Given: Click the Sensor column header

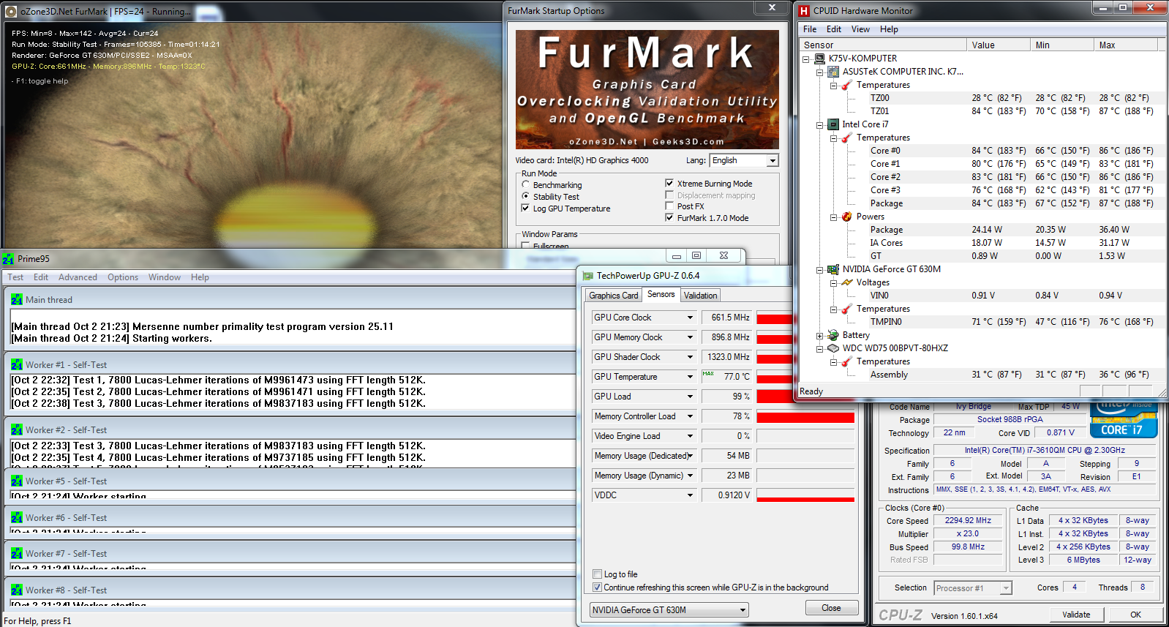Looking at the screenshot, I should click(x=884, y=45).
